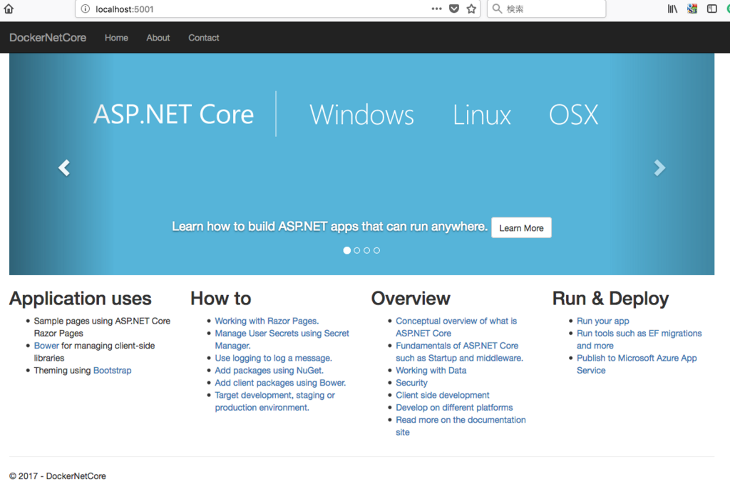Open Add packages using NuGet link
This screenshot has width=730, height=494.
click(269, 371)
